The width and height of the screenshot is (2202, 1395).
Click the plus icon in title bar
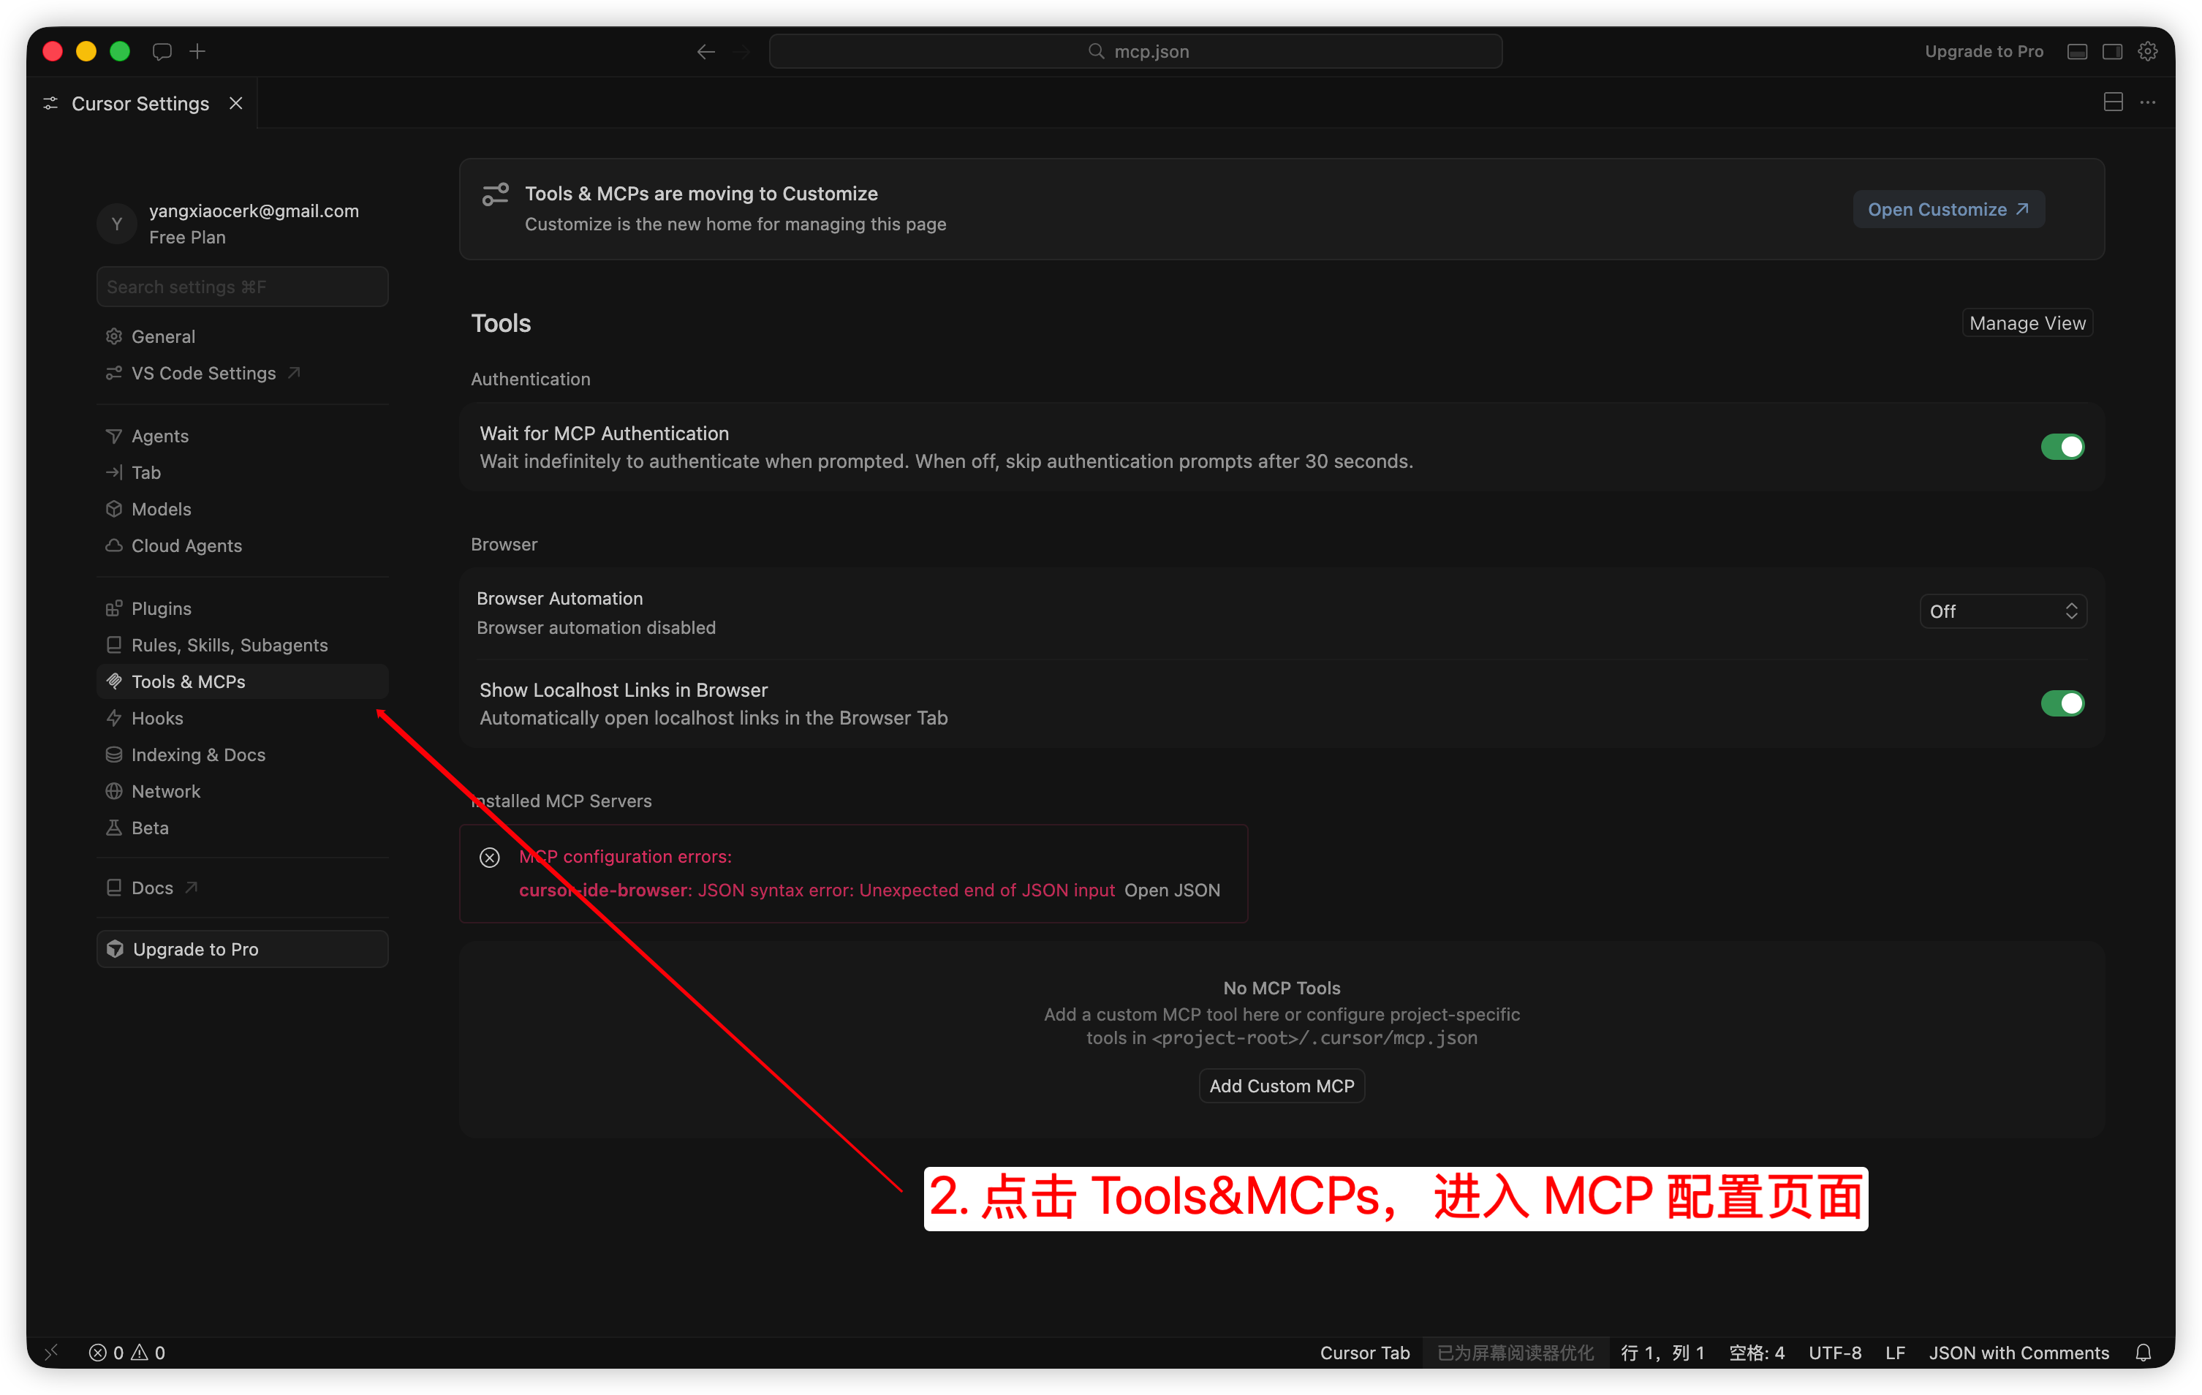tap(197, 51)
